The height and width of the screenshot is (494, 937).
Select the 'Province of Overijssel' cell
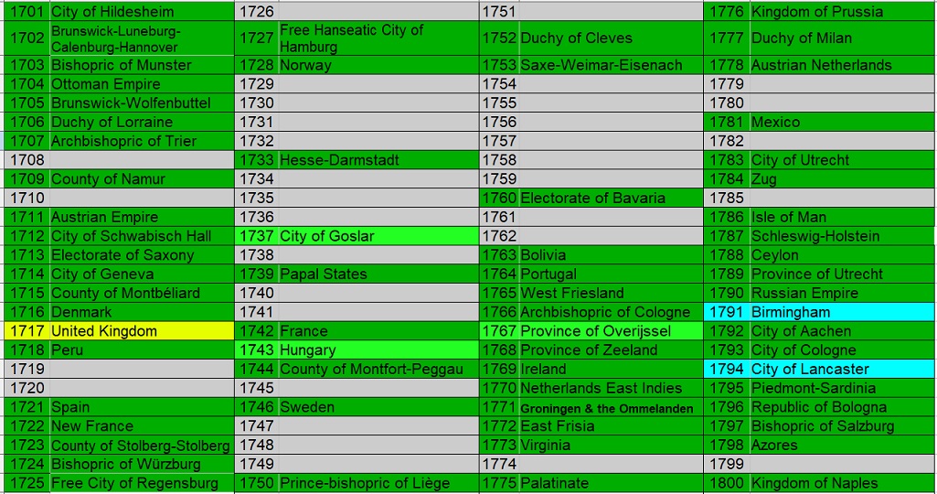tap(611, 331)
